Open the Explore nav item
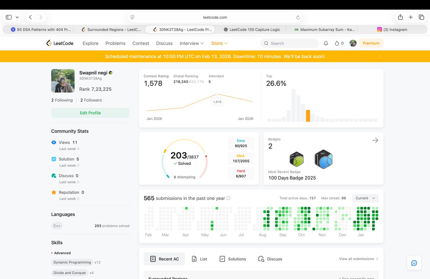The image size is (430, 279). tap(90, 43)
